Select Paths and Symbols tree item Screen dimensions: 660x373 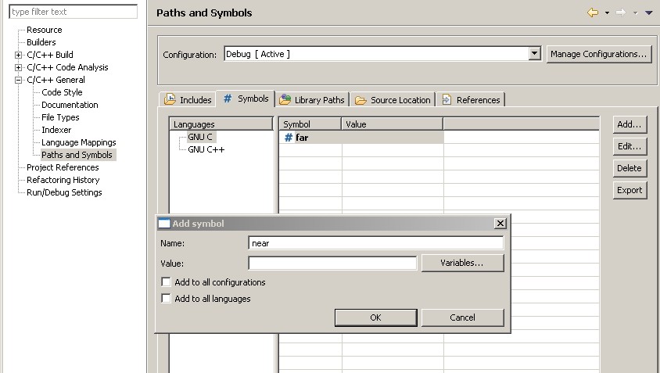tap(78, 155)
